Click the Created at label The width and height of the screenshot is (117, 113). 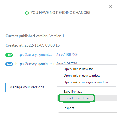pos(15,45)
